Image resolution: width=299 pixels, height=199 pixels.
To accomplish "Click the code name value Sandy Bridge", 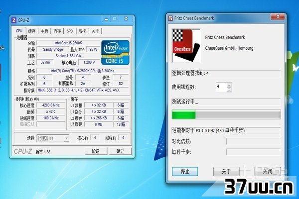I will point(53,50).
